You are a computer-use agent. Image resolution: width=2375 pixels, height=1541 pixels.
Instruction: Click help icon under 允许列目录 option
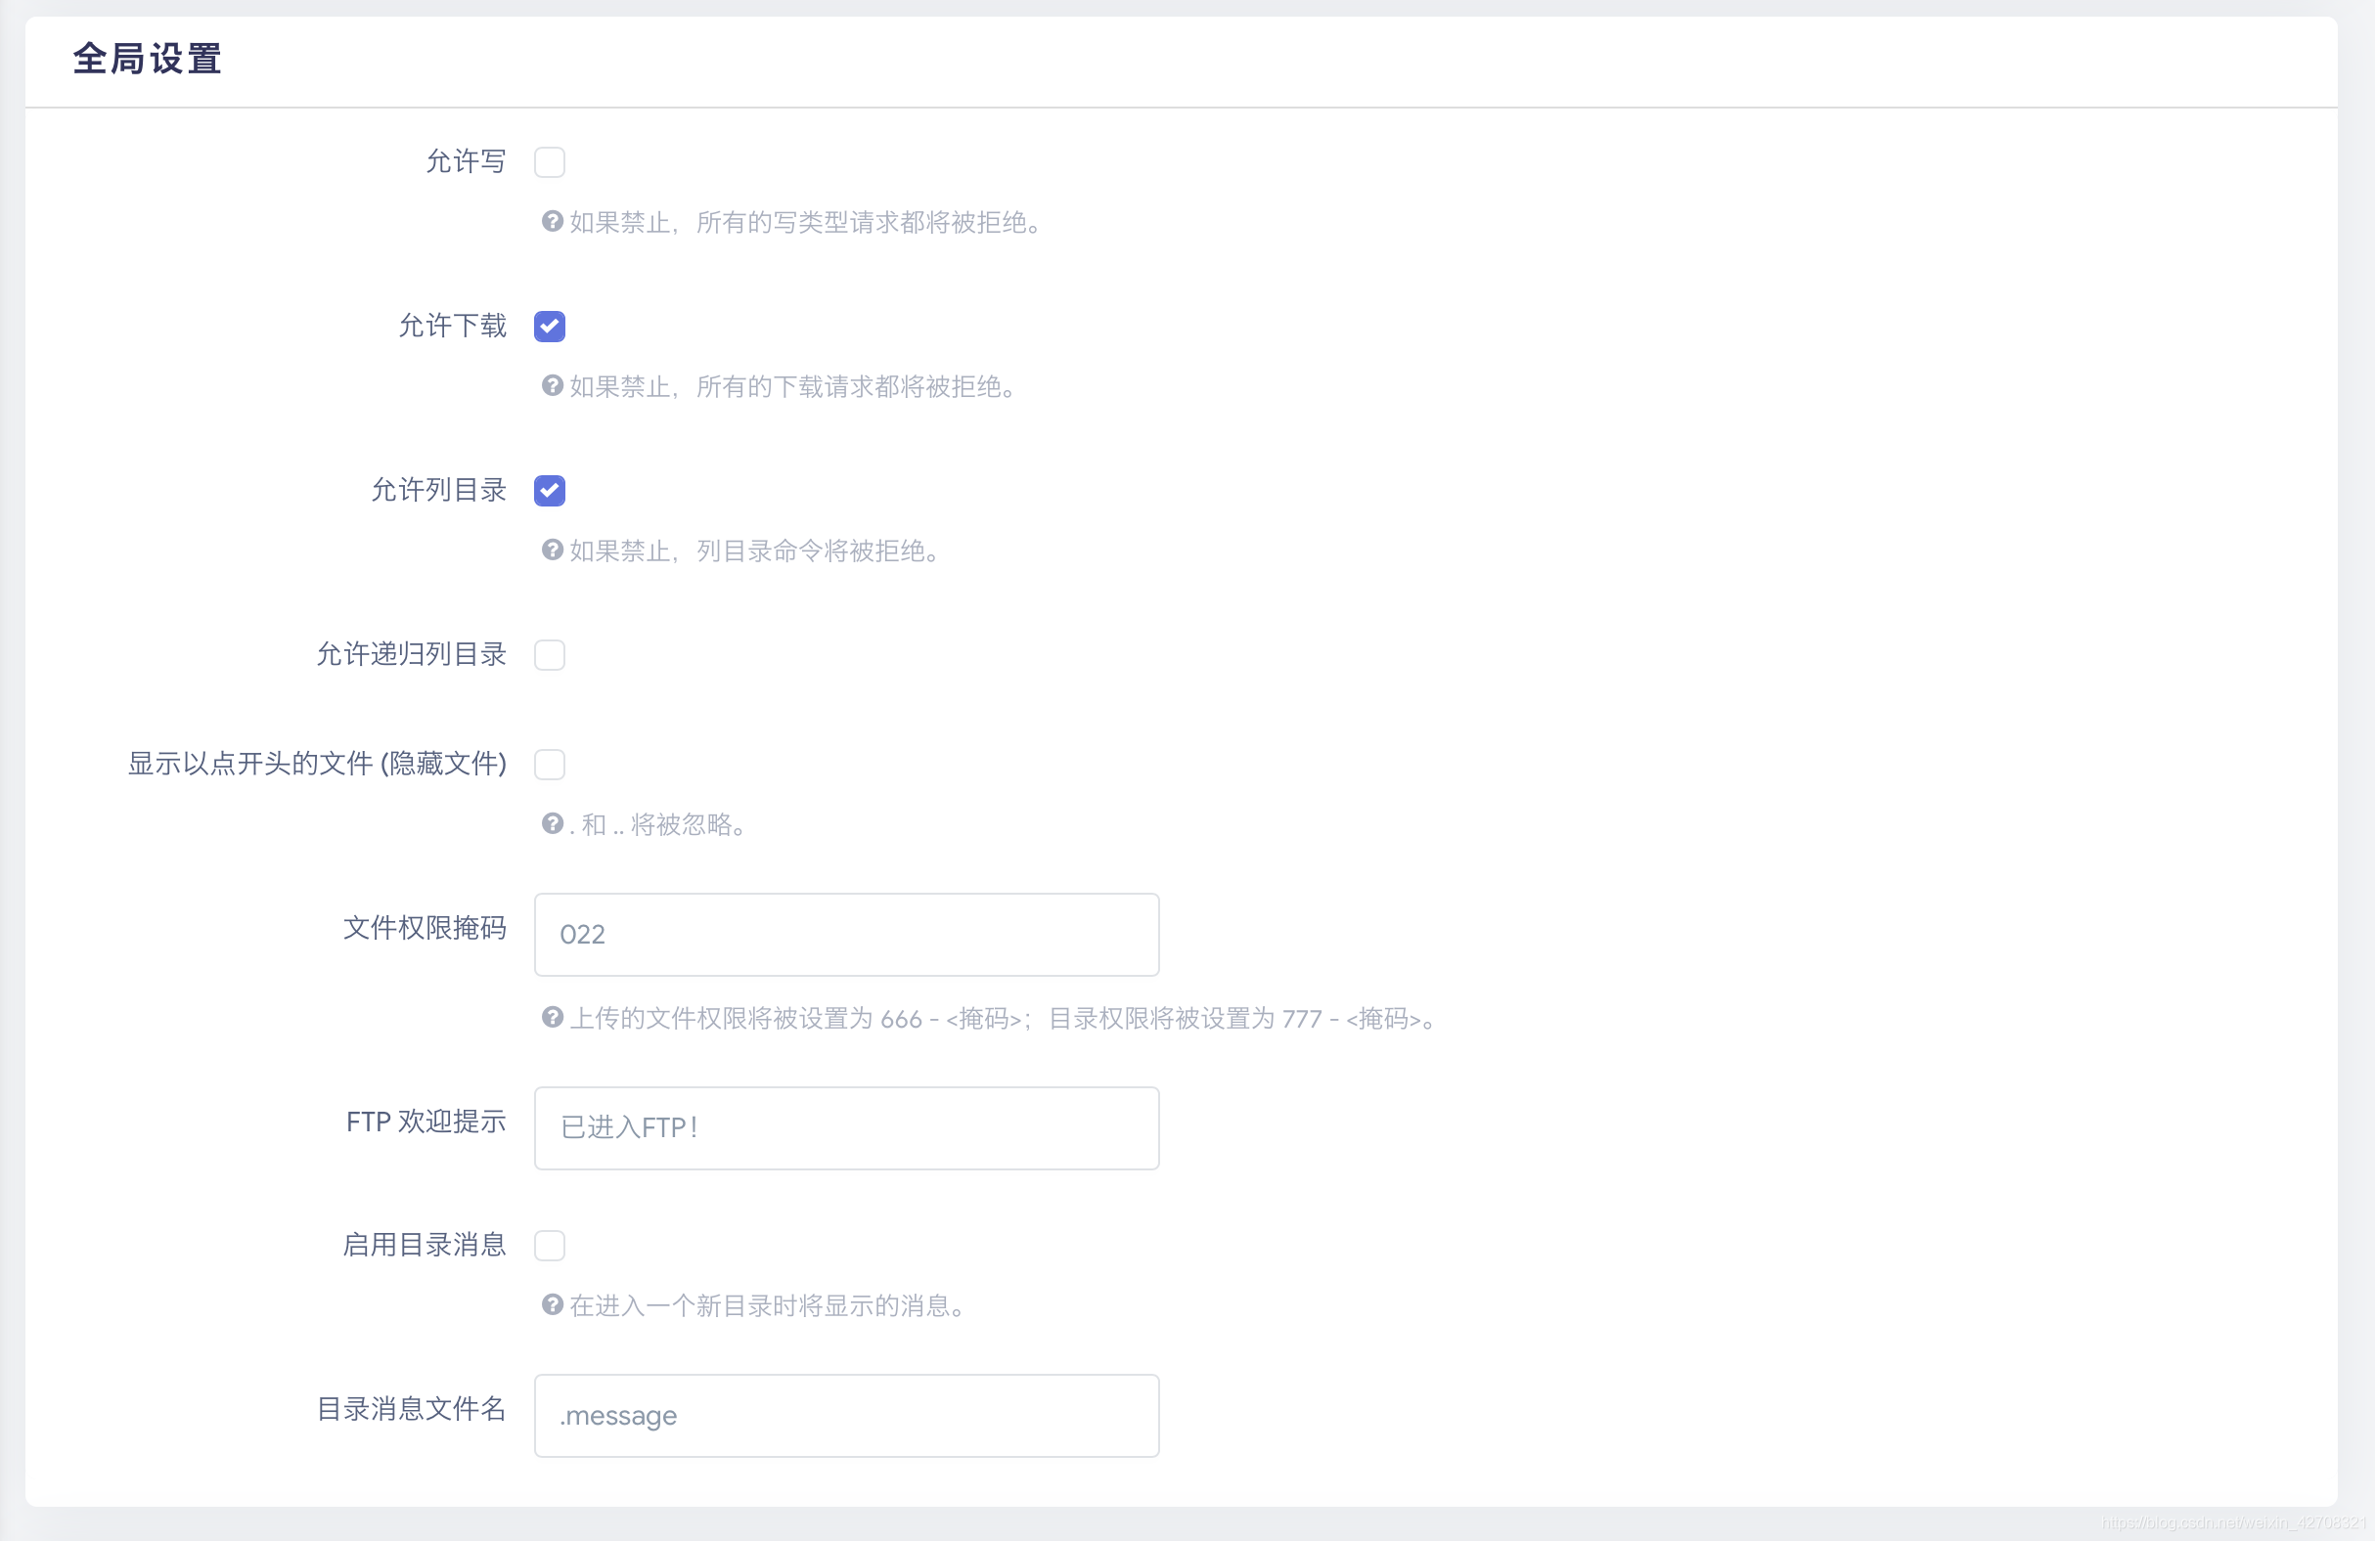coord(552,550)
